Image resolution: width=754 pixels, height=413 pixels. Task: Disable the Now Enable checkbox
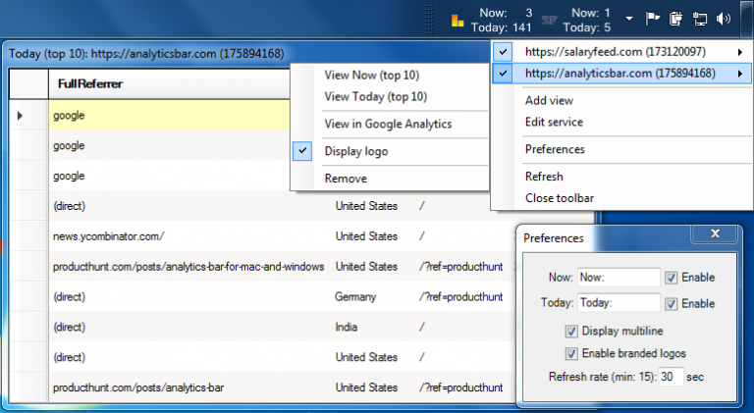click(672, 278)
